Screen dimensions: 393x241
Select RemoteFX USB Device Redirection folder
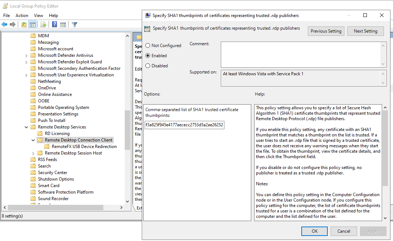point(84,147)
